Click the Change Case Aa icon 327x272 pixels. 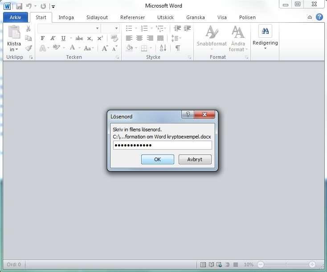(x=87, y=49)
